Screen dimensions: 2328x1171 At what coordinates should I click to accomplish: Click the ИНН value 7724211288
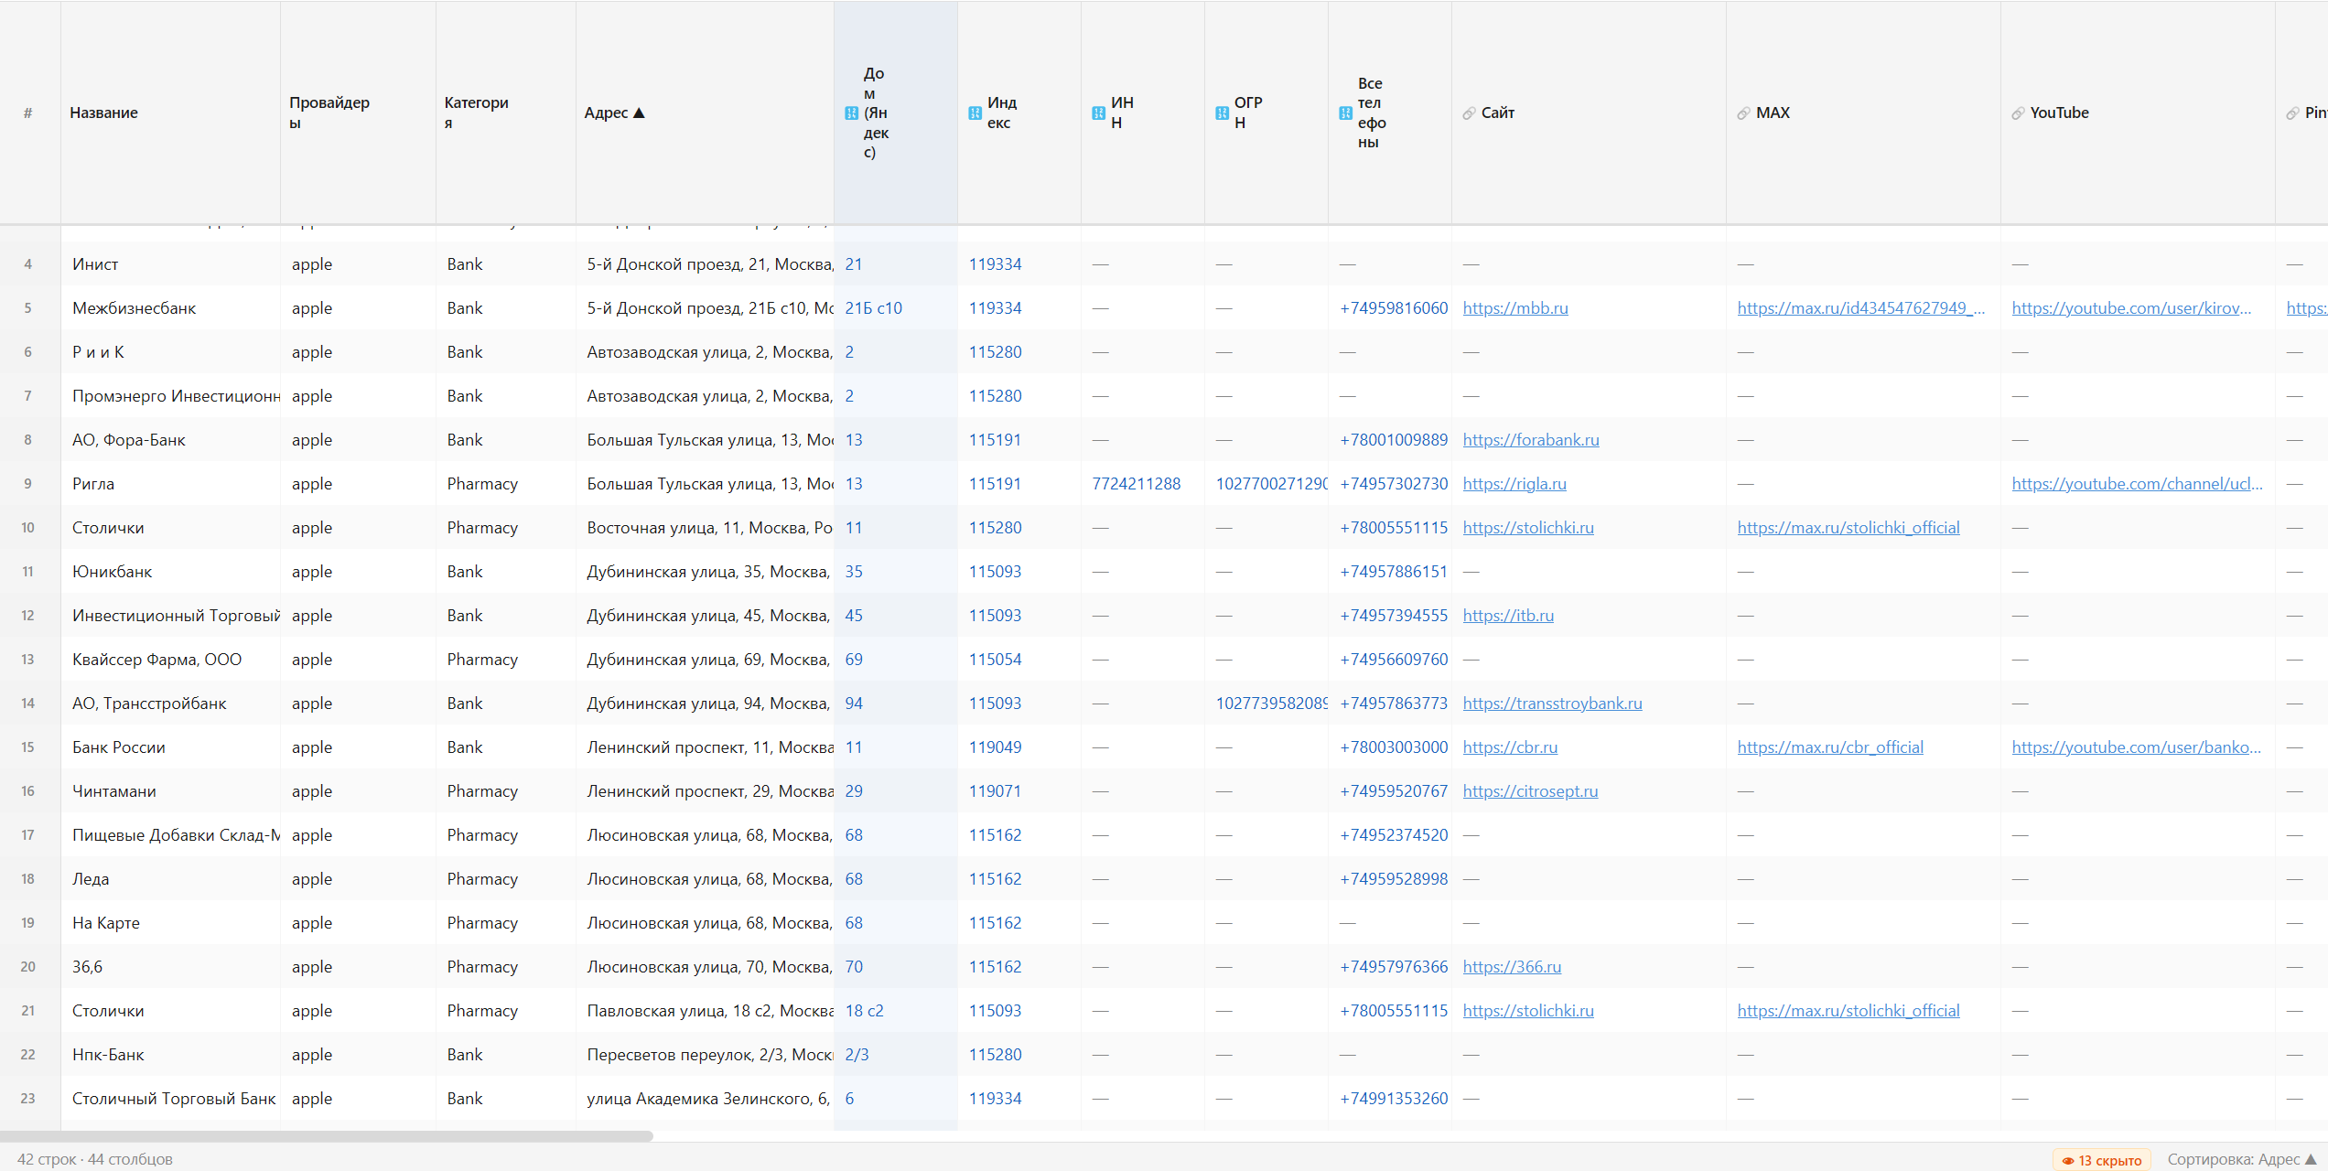[1136, 484]
